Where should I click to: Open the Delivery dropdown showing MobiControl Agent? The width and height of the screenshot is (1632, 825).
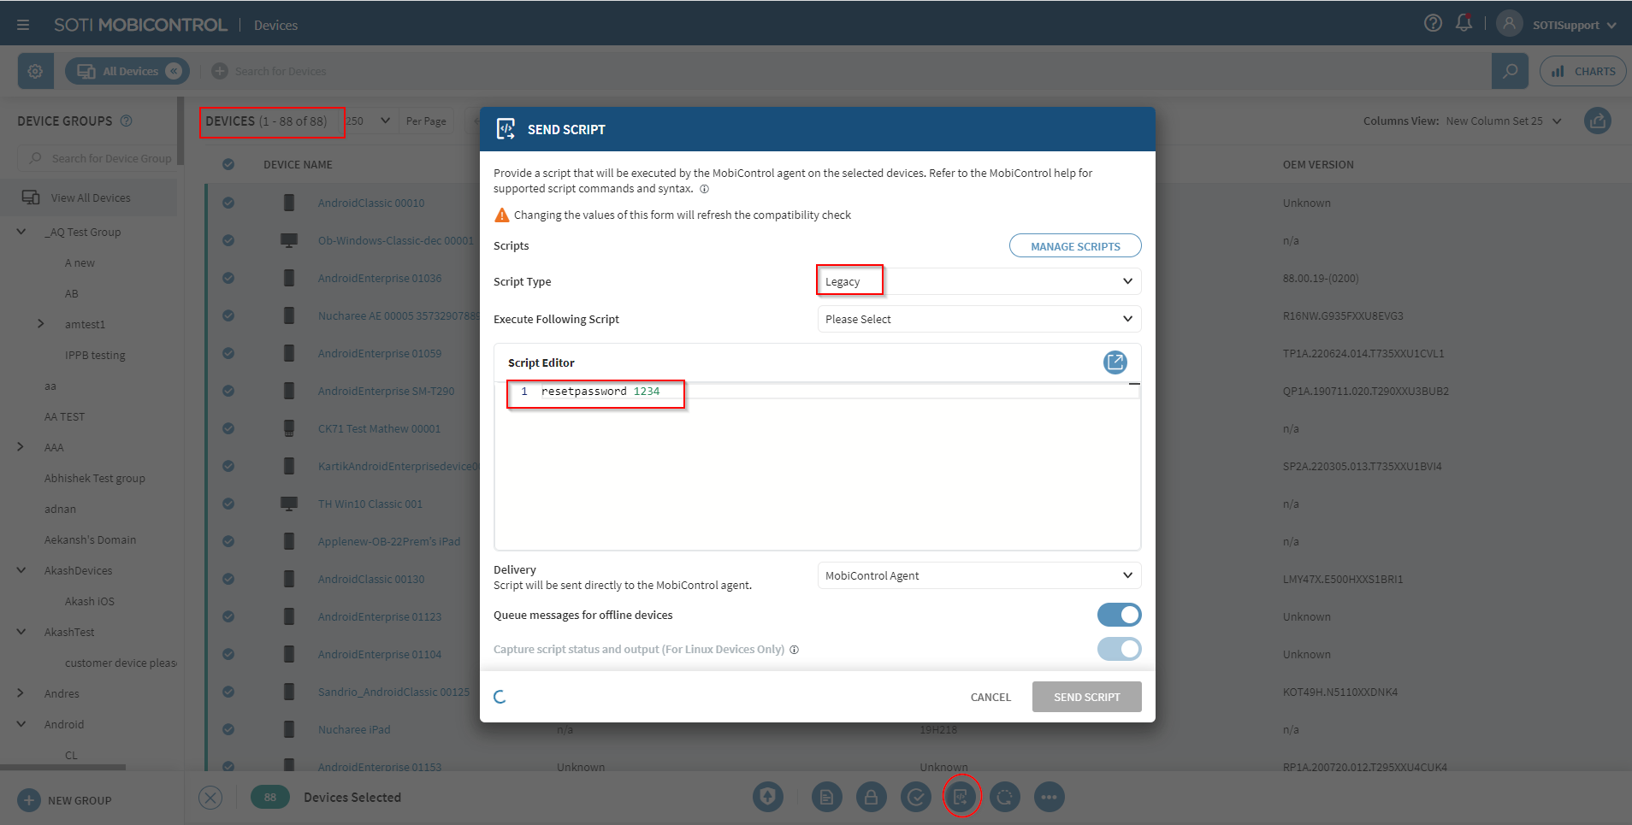coord(979,575)
